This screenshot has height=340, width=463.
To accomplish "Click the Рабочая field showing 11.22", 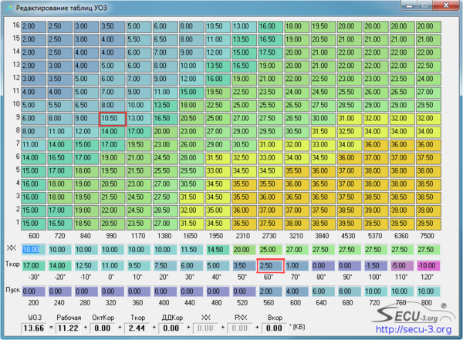I will 68,328.
